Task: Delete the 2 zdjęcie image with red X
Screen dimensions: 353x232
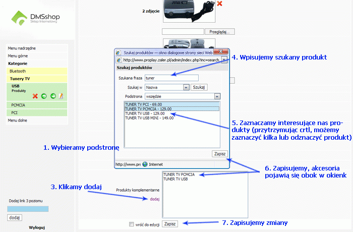Action: click(x=219, y=4)
